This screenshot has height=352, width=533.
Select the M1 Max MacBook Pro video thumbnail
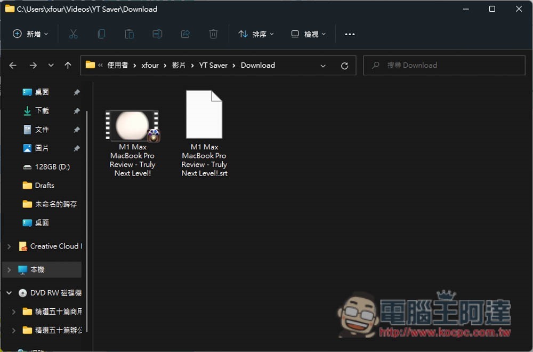(x=132, y=125)
